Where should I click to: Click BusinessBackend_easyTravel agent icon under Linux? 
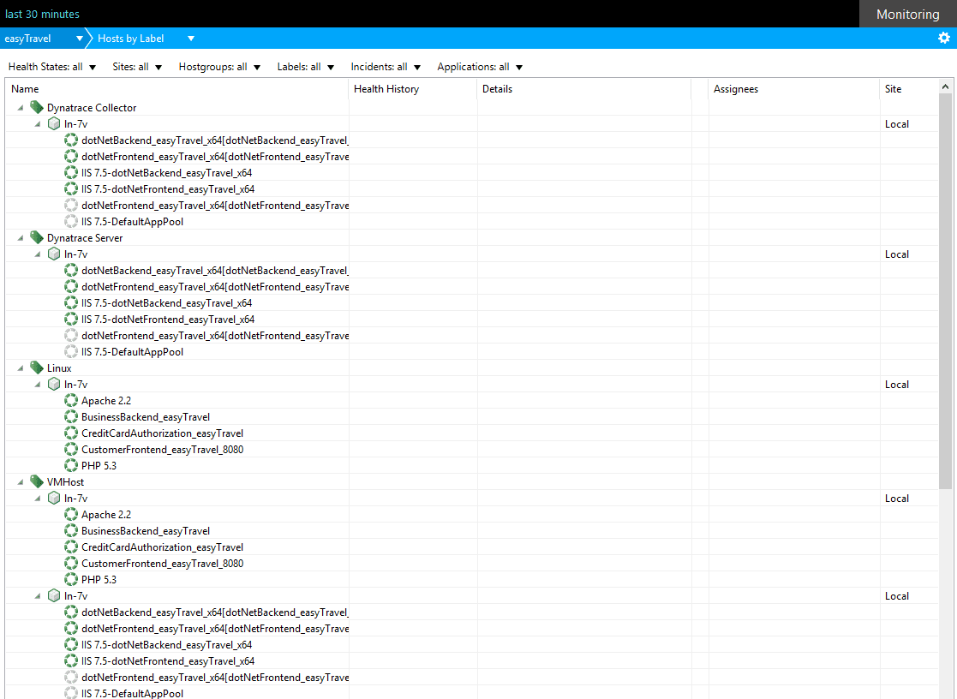71,417
